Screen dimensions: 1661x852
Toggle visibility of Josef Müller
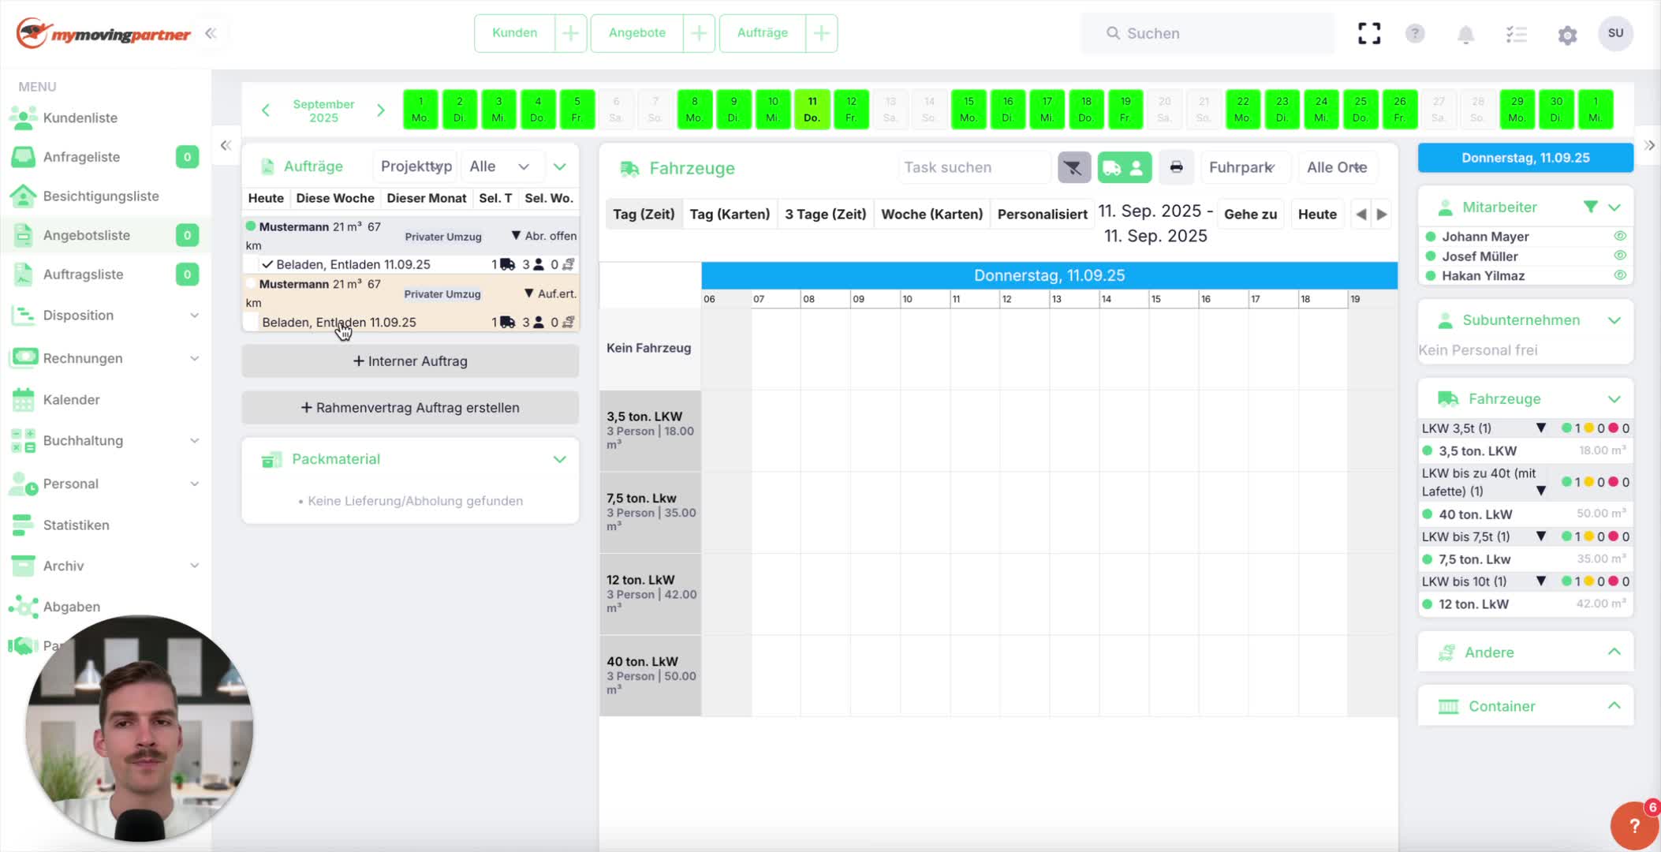pyautogui.click(x=1620, y=256)
